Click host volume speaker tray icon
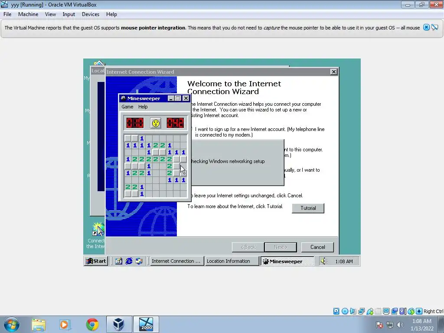The width and height of the screenshot is (444, 333). pos(400,325)
